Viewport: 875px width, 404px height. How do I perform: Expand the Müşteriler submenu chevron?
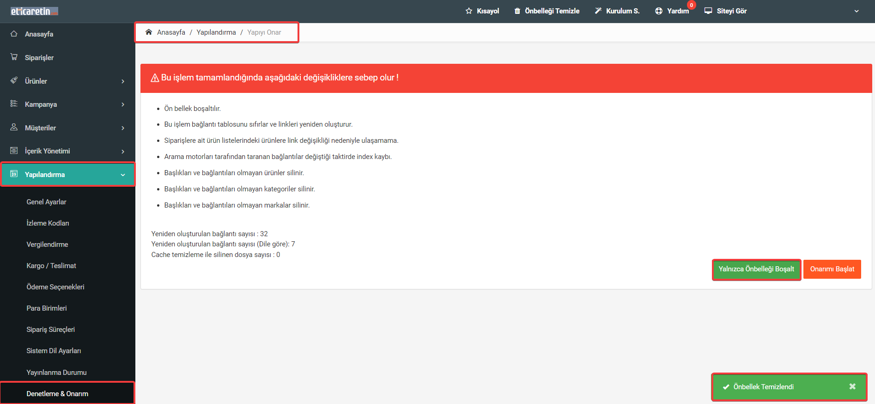tap(123, 128)
